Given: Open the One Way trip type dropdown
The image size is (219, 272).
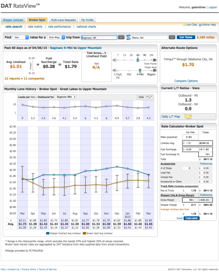Looking at the screenshot, I should point(56,37).
